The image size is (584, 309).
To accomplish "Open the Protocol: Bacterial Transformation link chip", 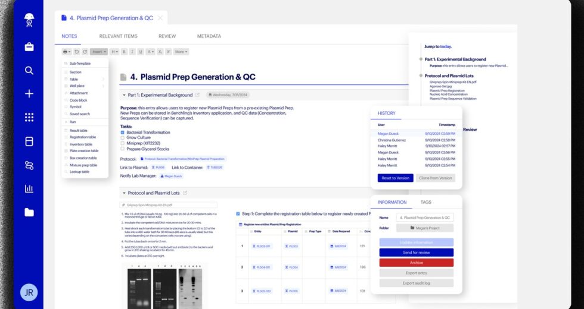I will 182,159.
